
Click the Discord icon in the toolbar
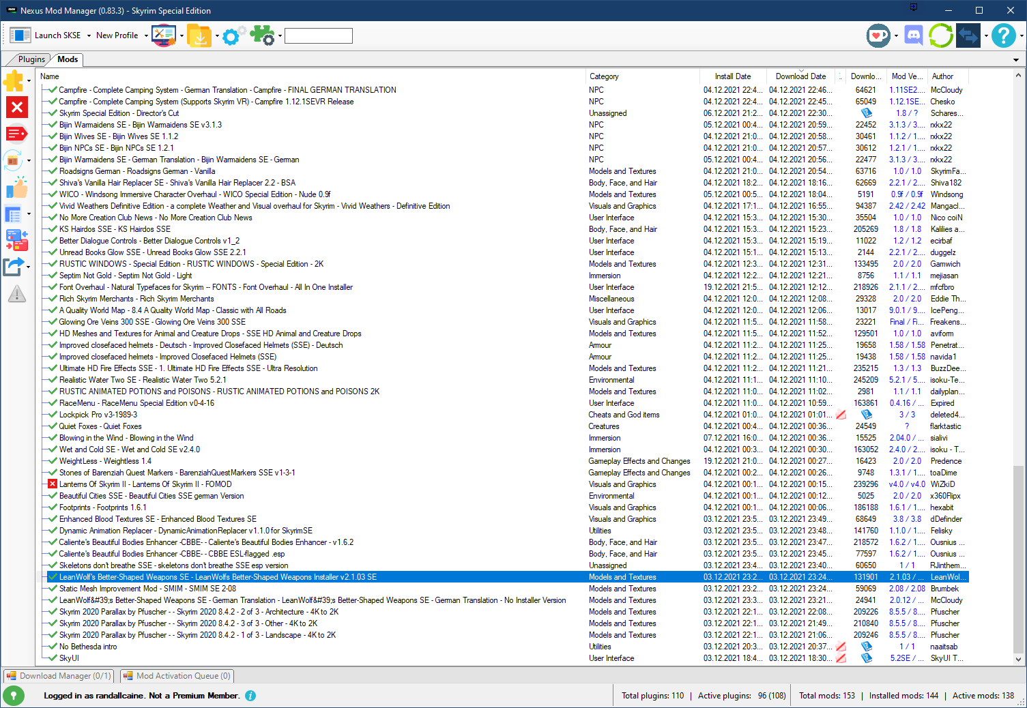coord(913,35)
